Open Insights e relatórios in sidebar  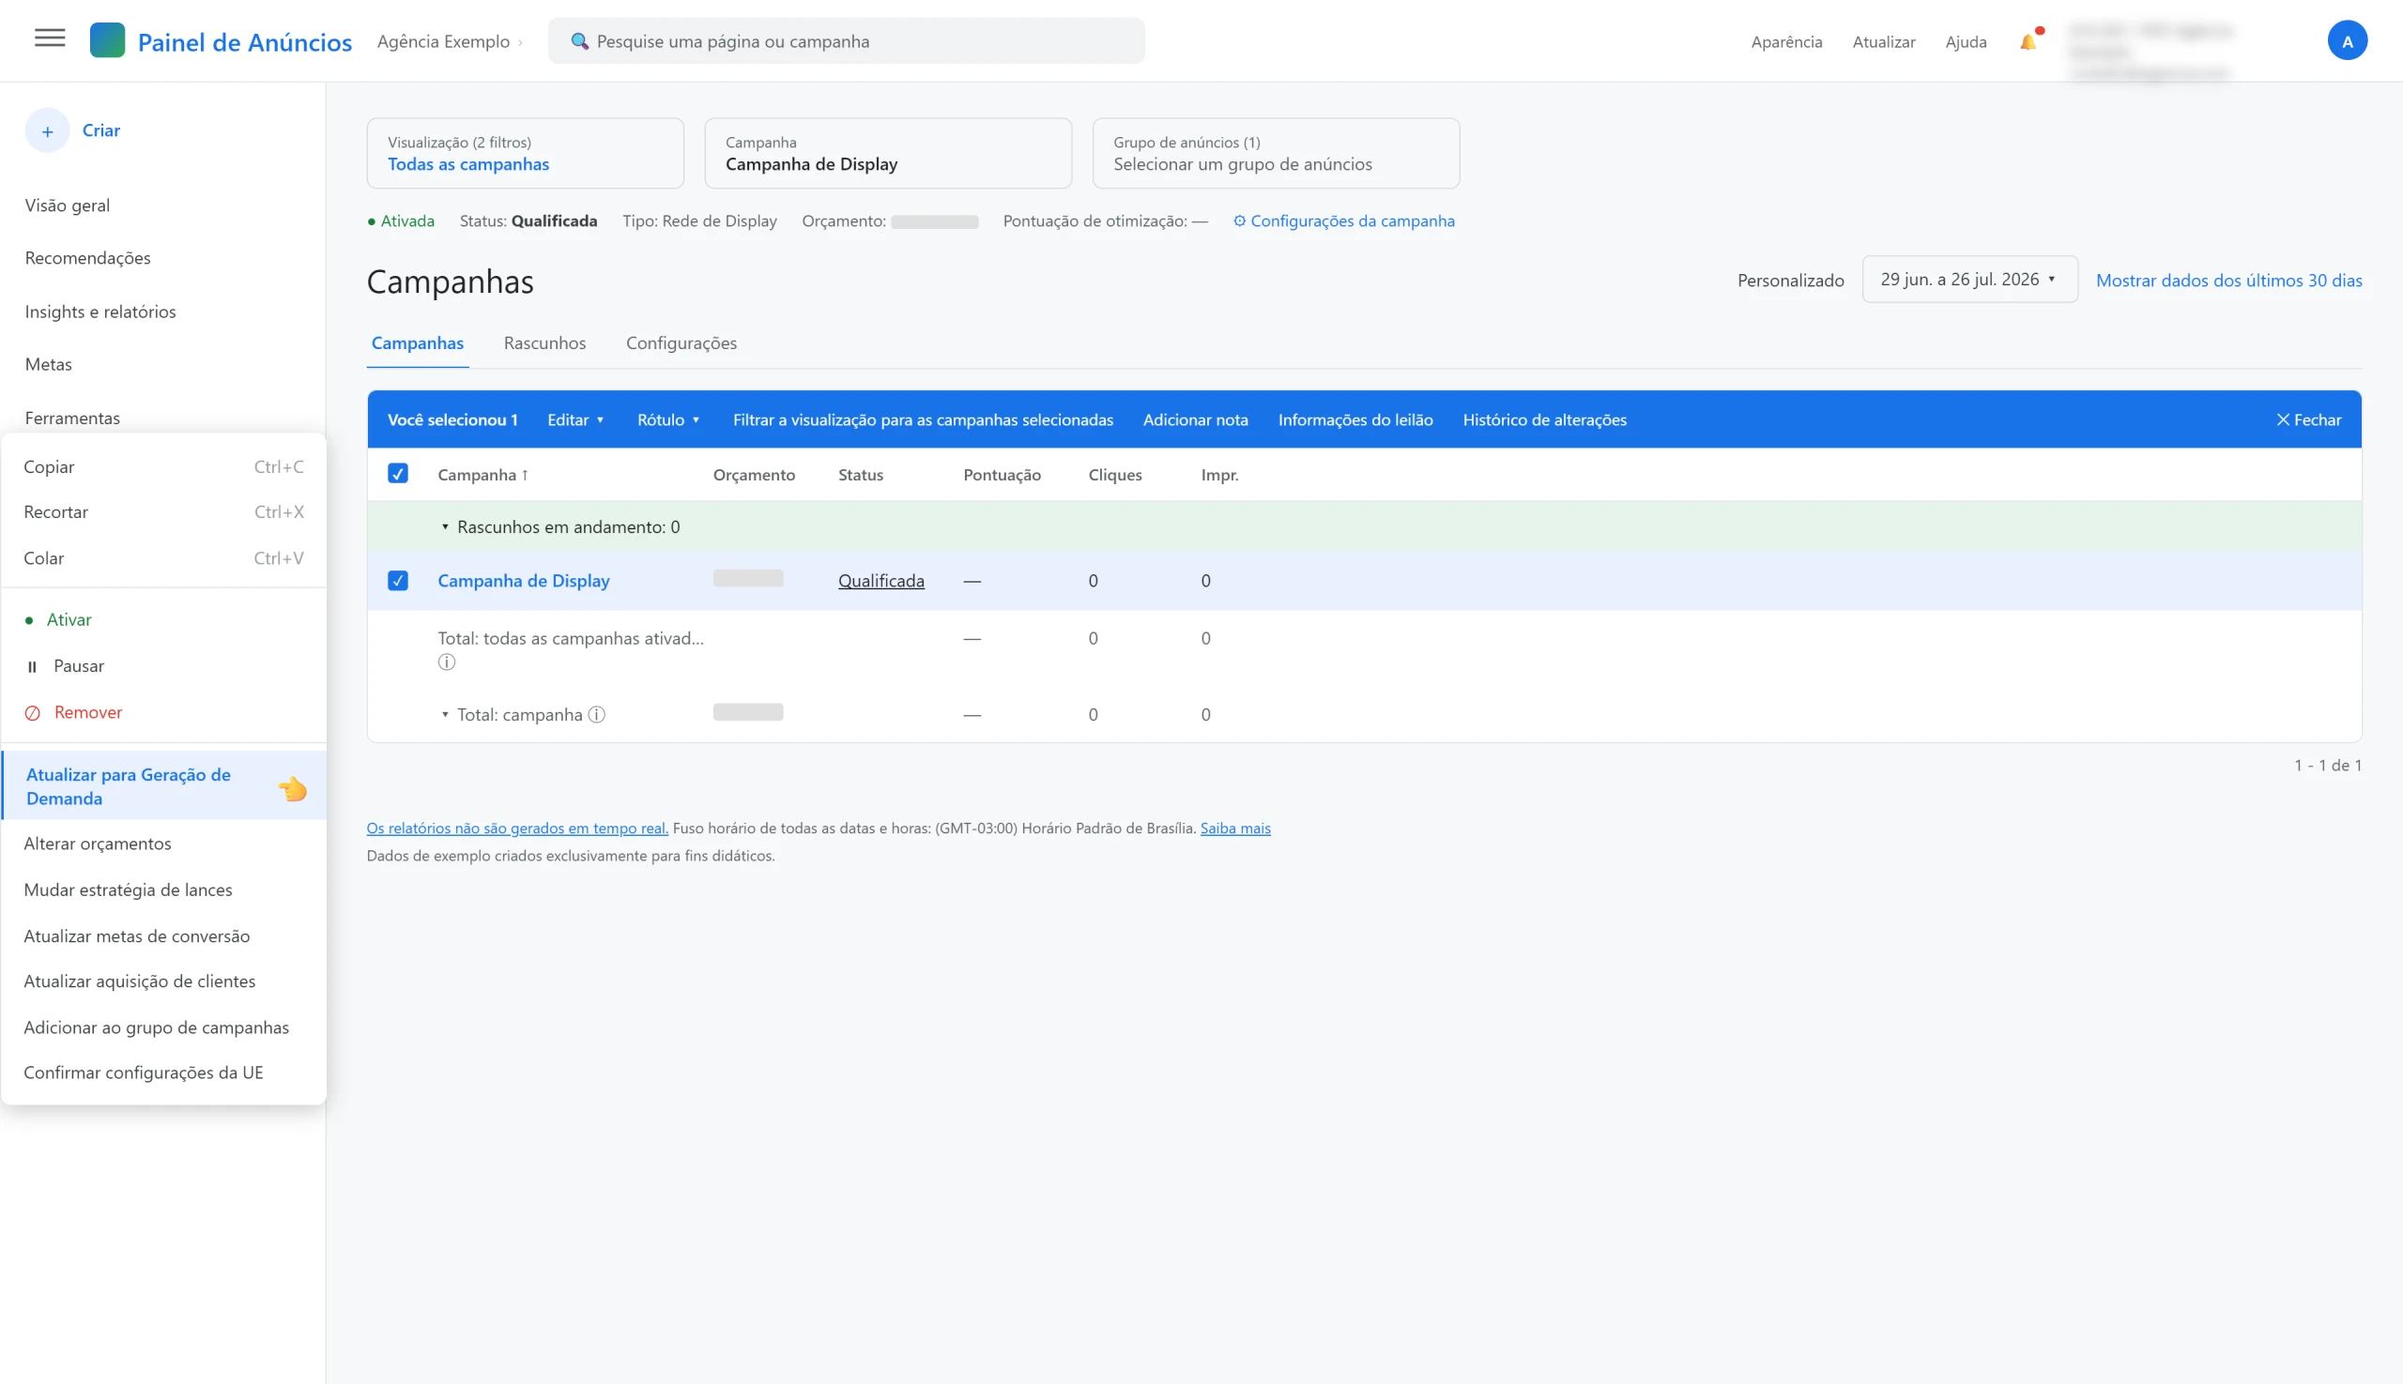pyautogui.click(x=100, y=312)
